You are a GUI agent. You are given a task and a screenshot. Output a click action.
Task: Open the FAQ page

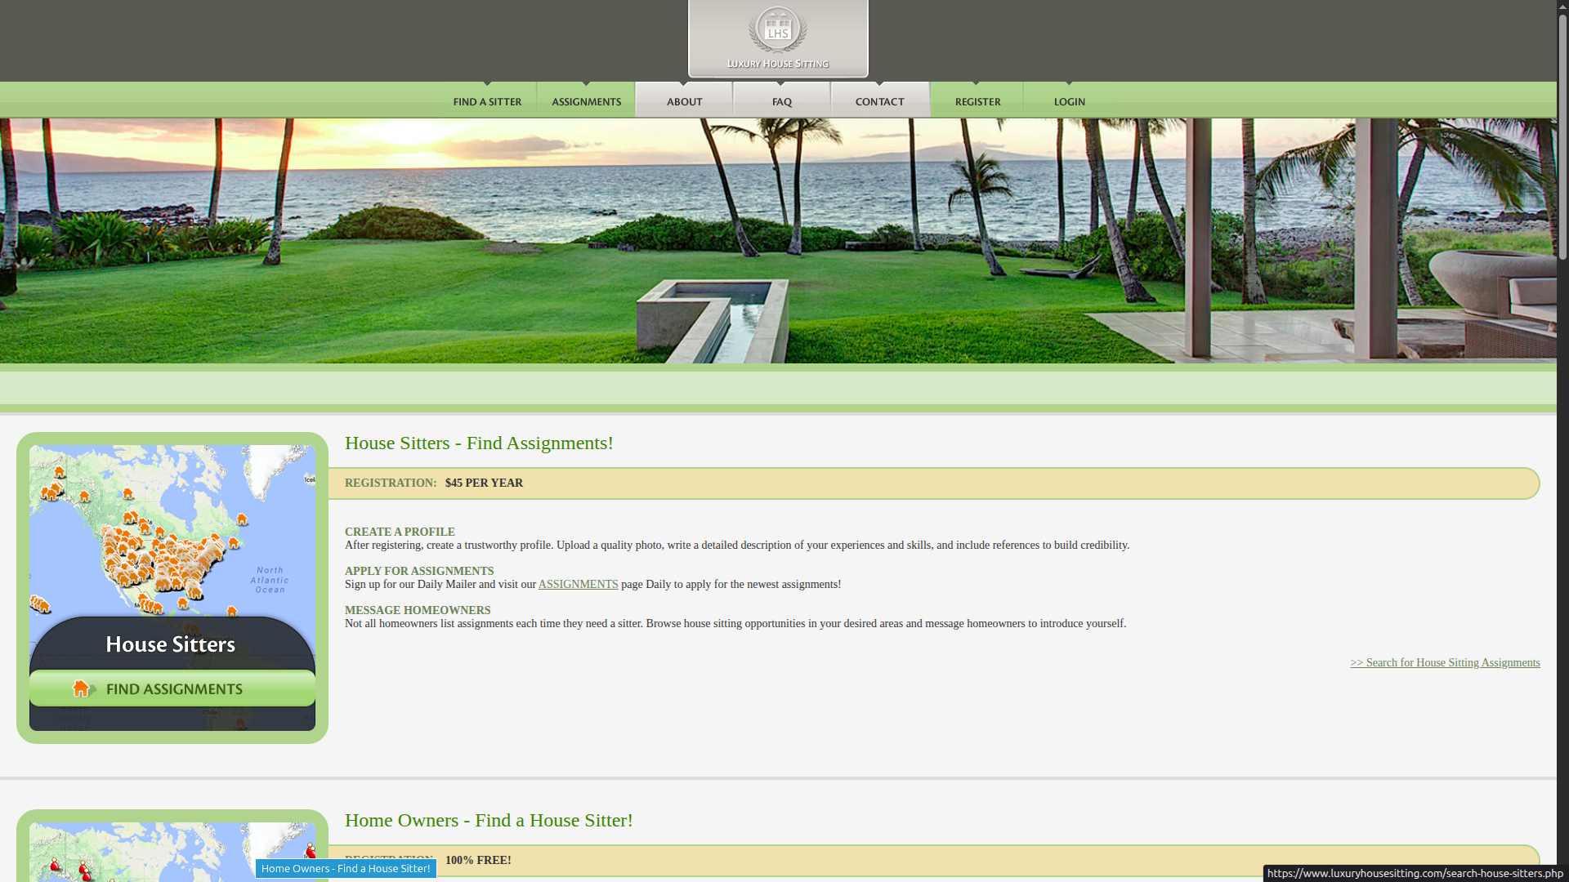click(x=781, y=101)
